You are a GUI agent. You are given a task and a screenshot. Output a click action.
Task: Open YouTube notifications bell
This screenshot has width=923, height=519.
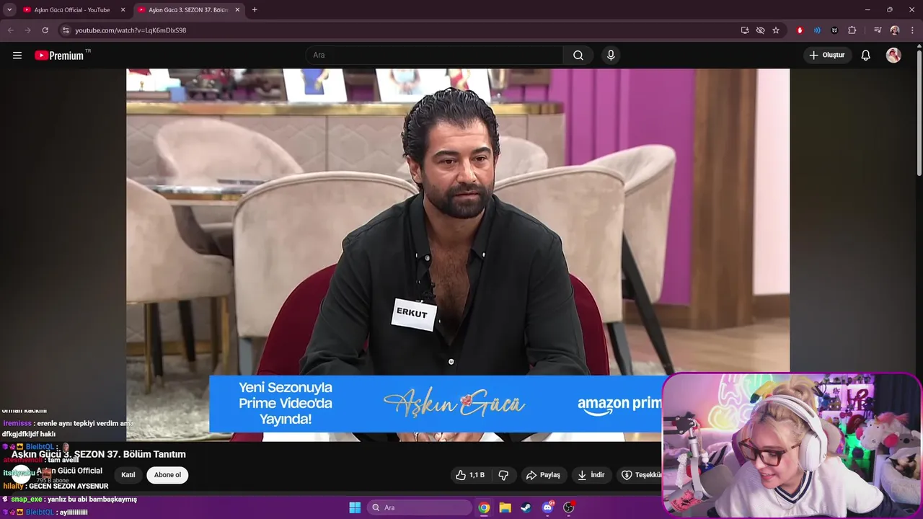pos(866,56)
